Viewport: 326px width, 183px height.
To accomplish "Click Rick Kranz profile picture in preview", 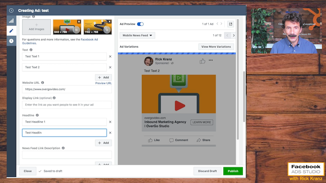I will 148,61.
